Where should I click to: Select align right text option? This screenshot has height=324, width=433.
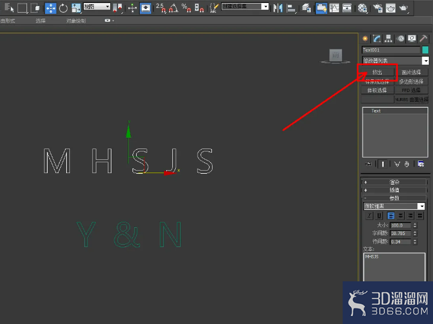pyautogui.click(x=411, y=216)
